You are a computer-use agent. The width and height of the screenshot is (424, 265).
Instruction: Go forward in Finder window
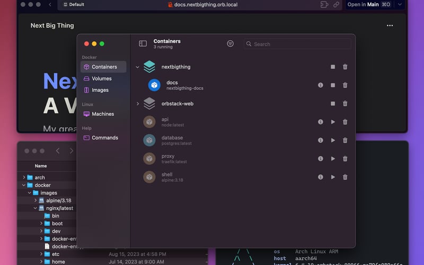71,151
